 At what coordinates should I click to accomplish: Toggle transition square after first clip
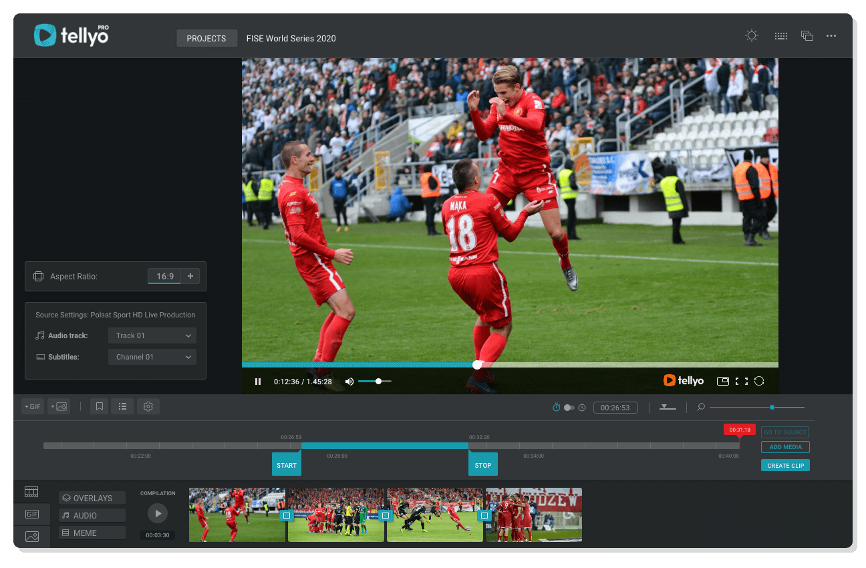pyautogui.click(x=287, y=516)
